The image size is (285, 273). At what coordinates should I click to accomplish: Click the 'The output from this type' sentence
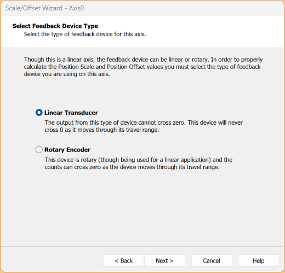click(x=115, y=123)
